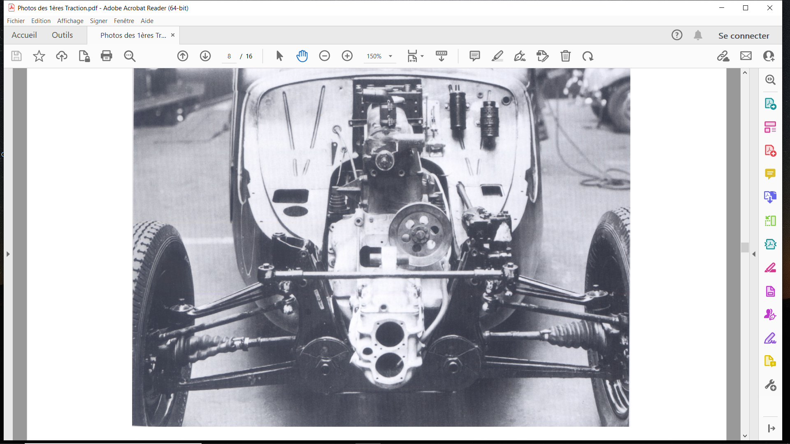Print the document with printer icon

pos(106,56)
